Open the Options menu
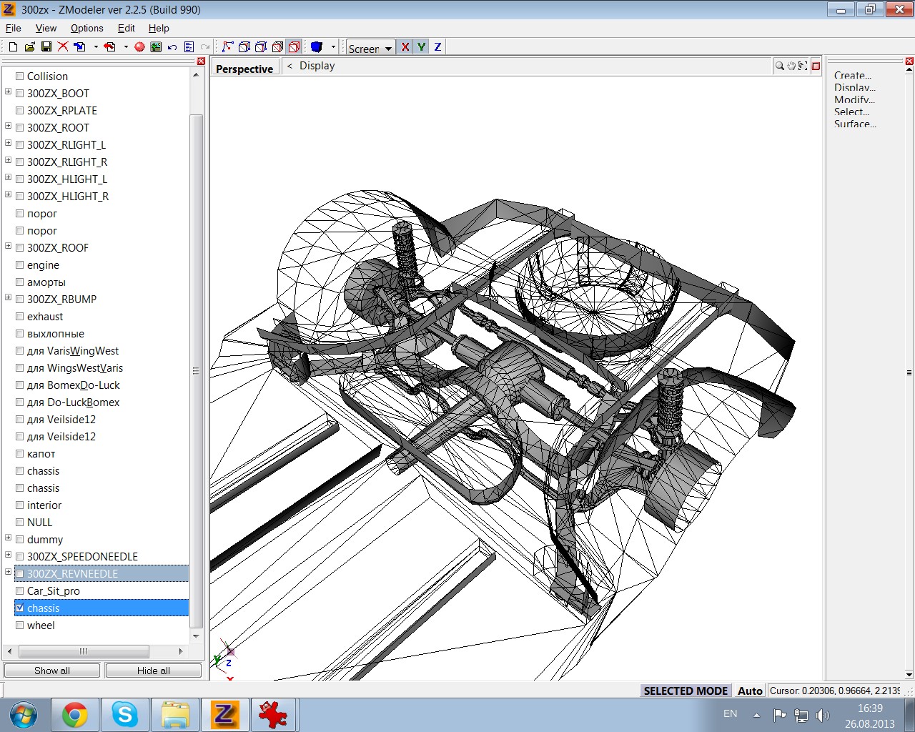The width and height of the screenshot is (915, 732). click(x=86, y=28)
